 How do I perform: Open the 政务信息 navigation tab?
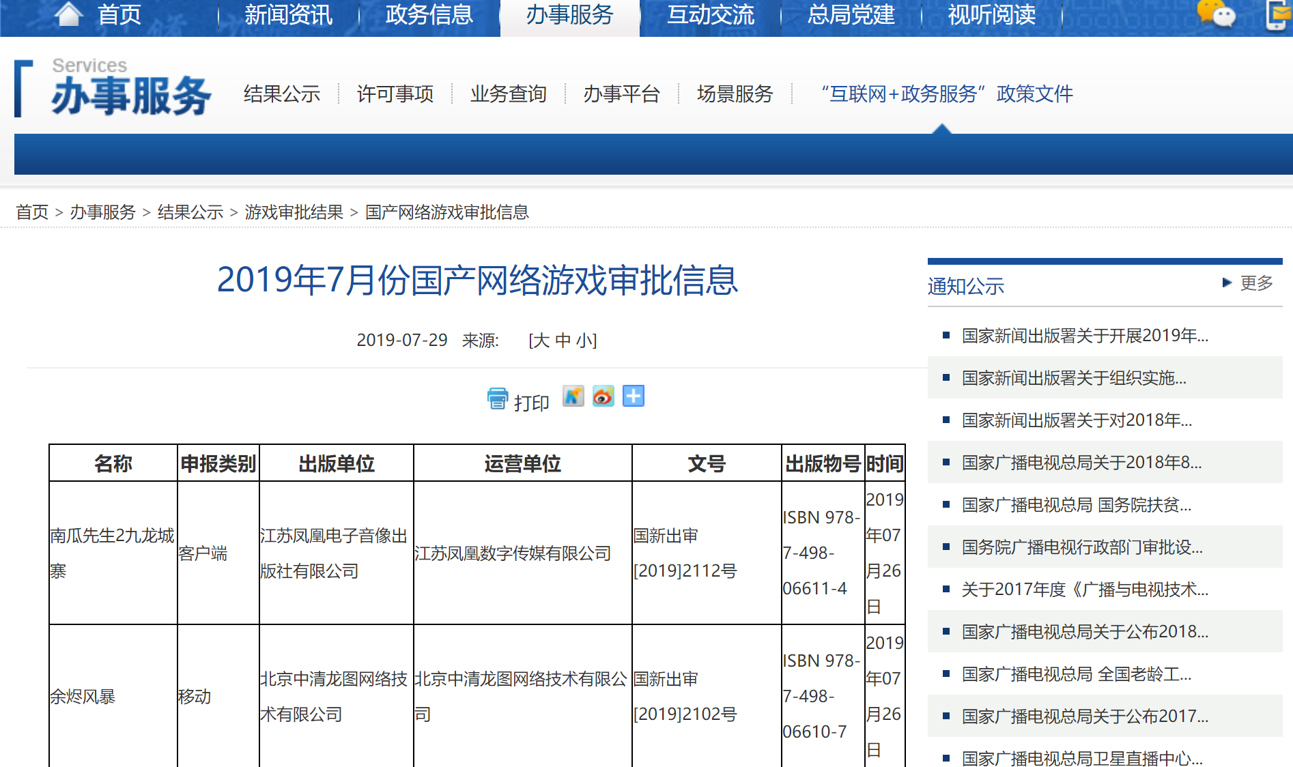click(x=429, y=14)
